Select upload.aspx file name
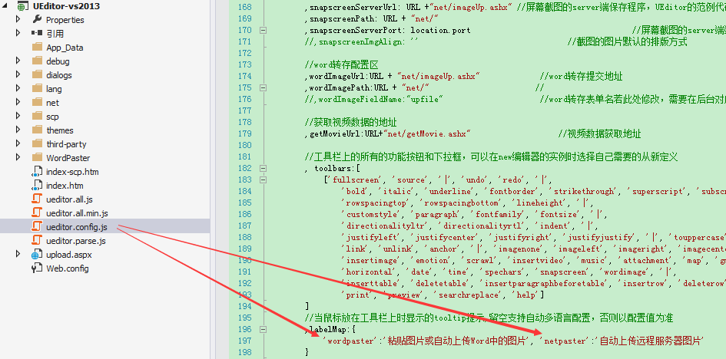This screenshot has width=726, height=359. click(68, 255)
